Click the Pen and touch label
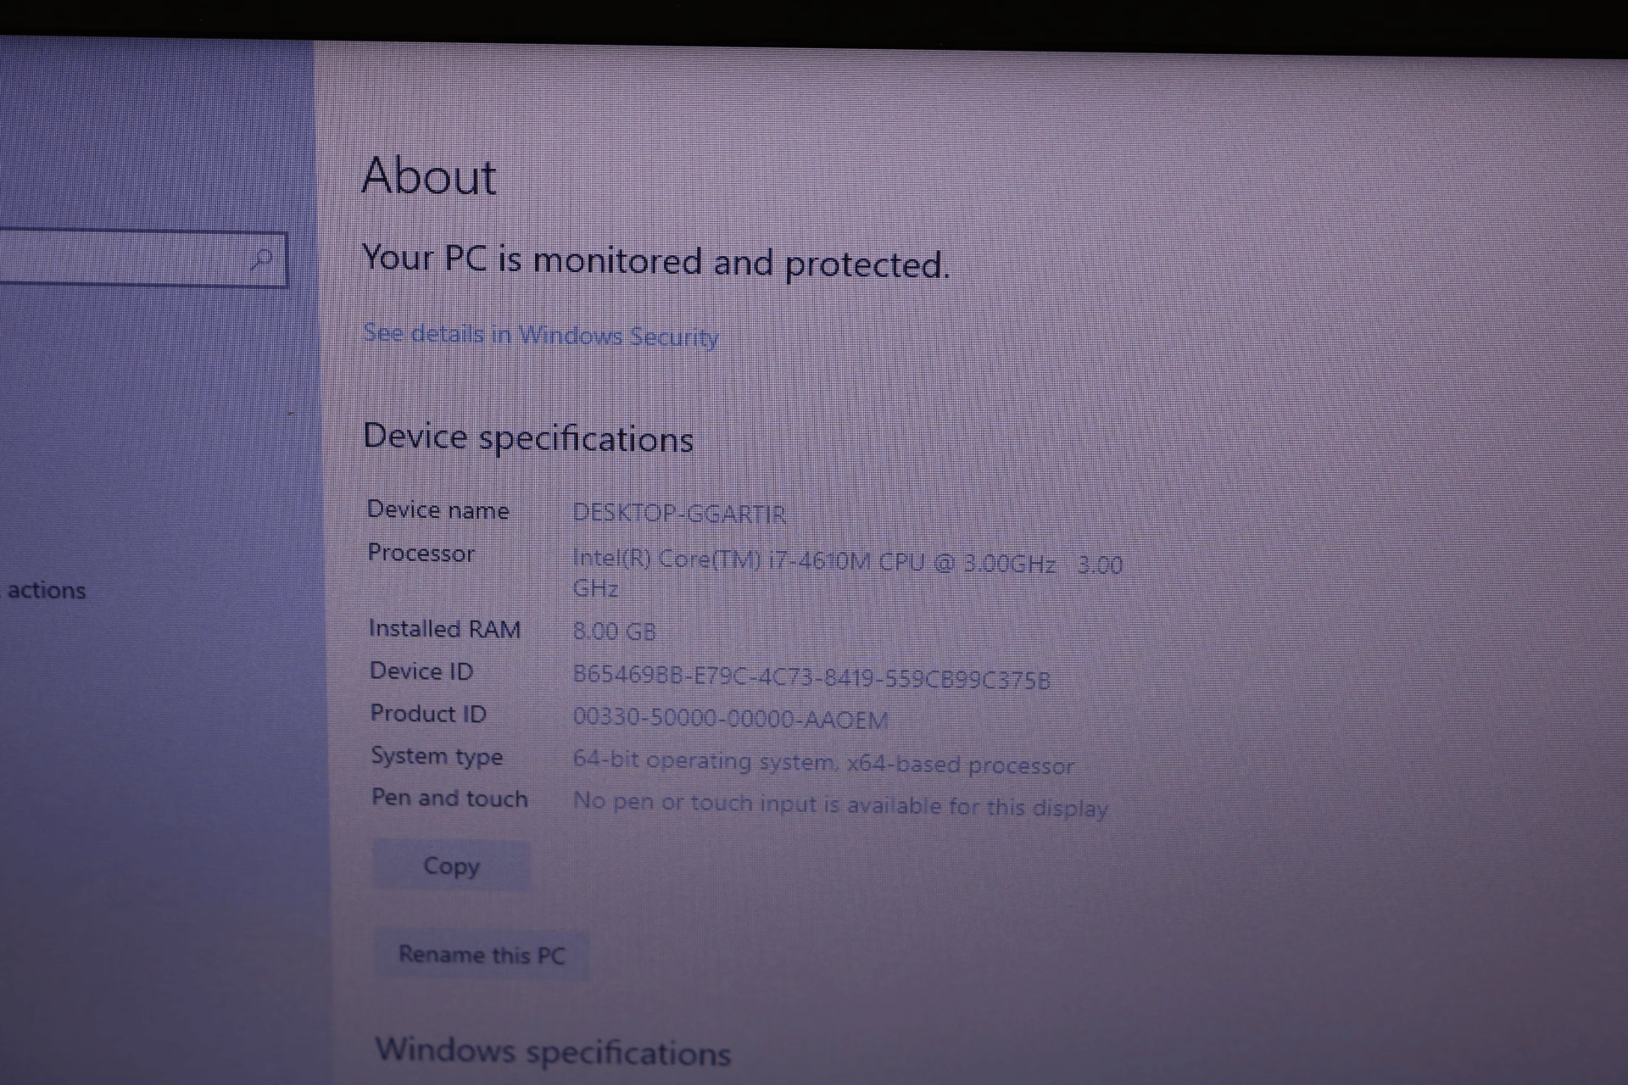The image size is (1628, 1085). click(x=449, y=798)
